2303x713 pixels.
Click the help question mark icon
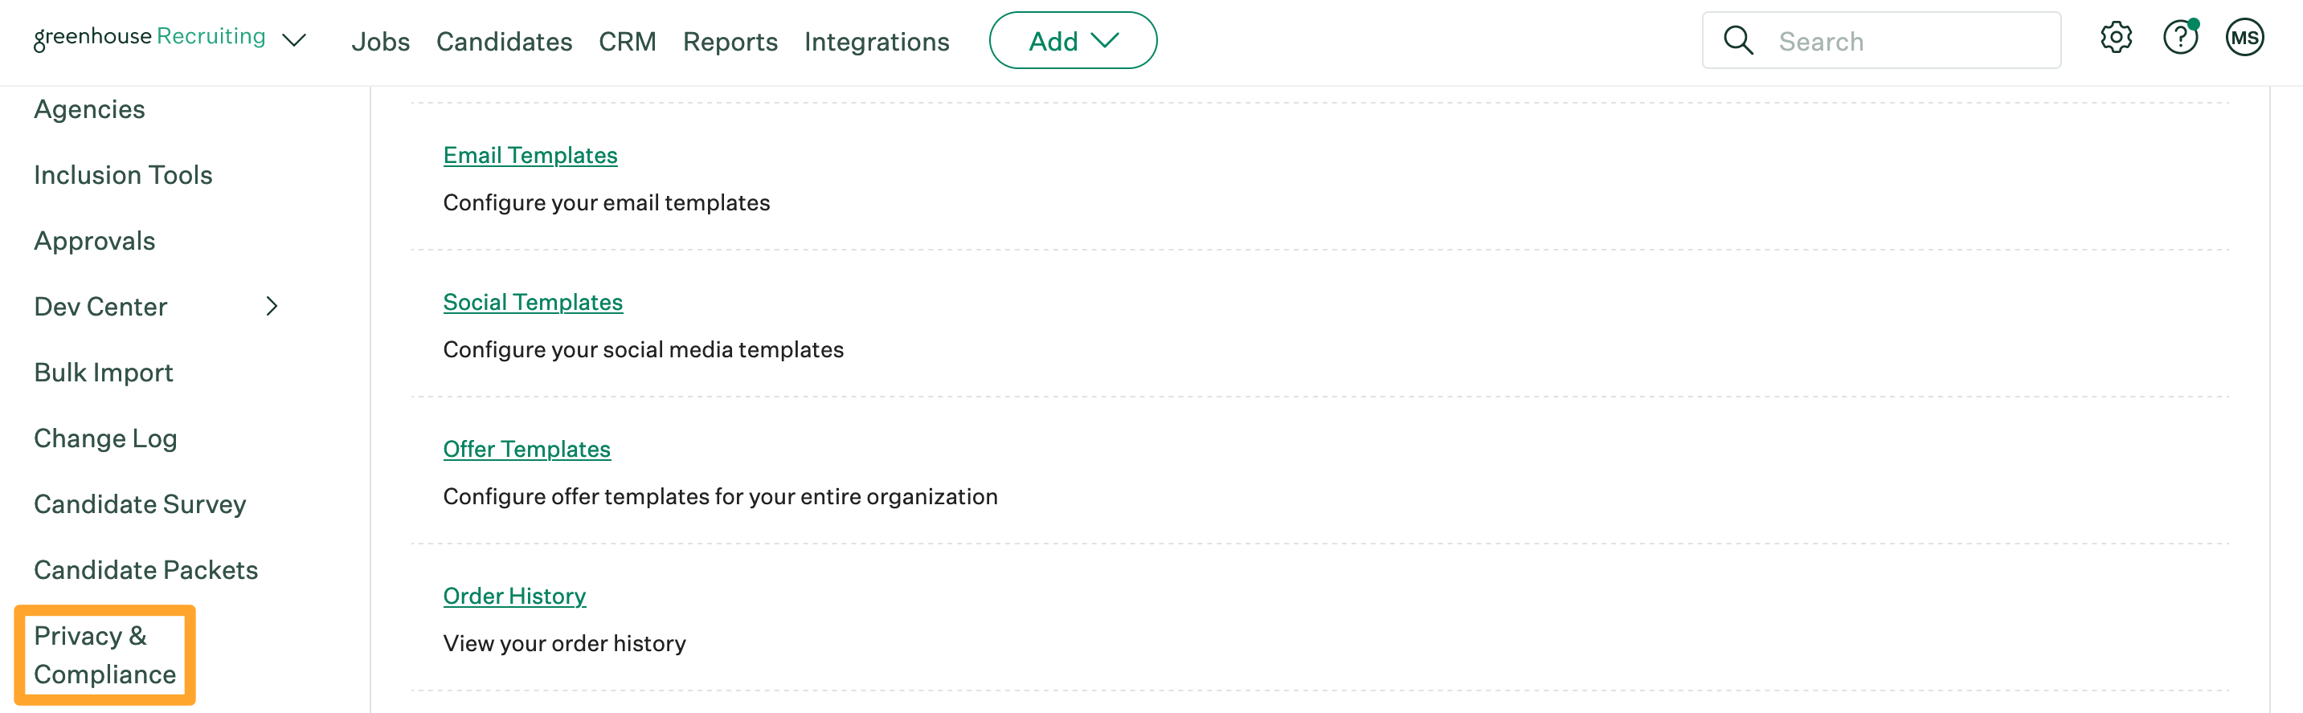pos(2179,39)
